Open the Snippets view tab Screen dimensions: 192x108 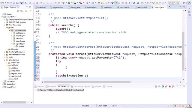(x=97, y=87)
